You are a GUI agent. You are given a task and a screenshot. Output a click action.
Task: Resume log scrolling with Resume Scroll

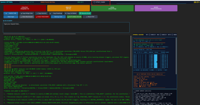pyautogui.click(x=85, y=13)
